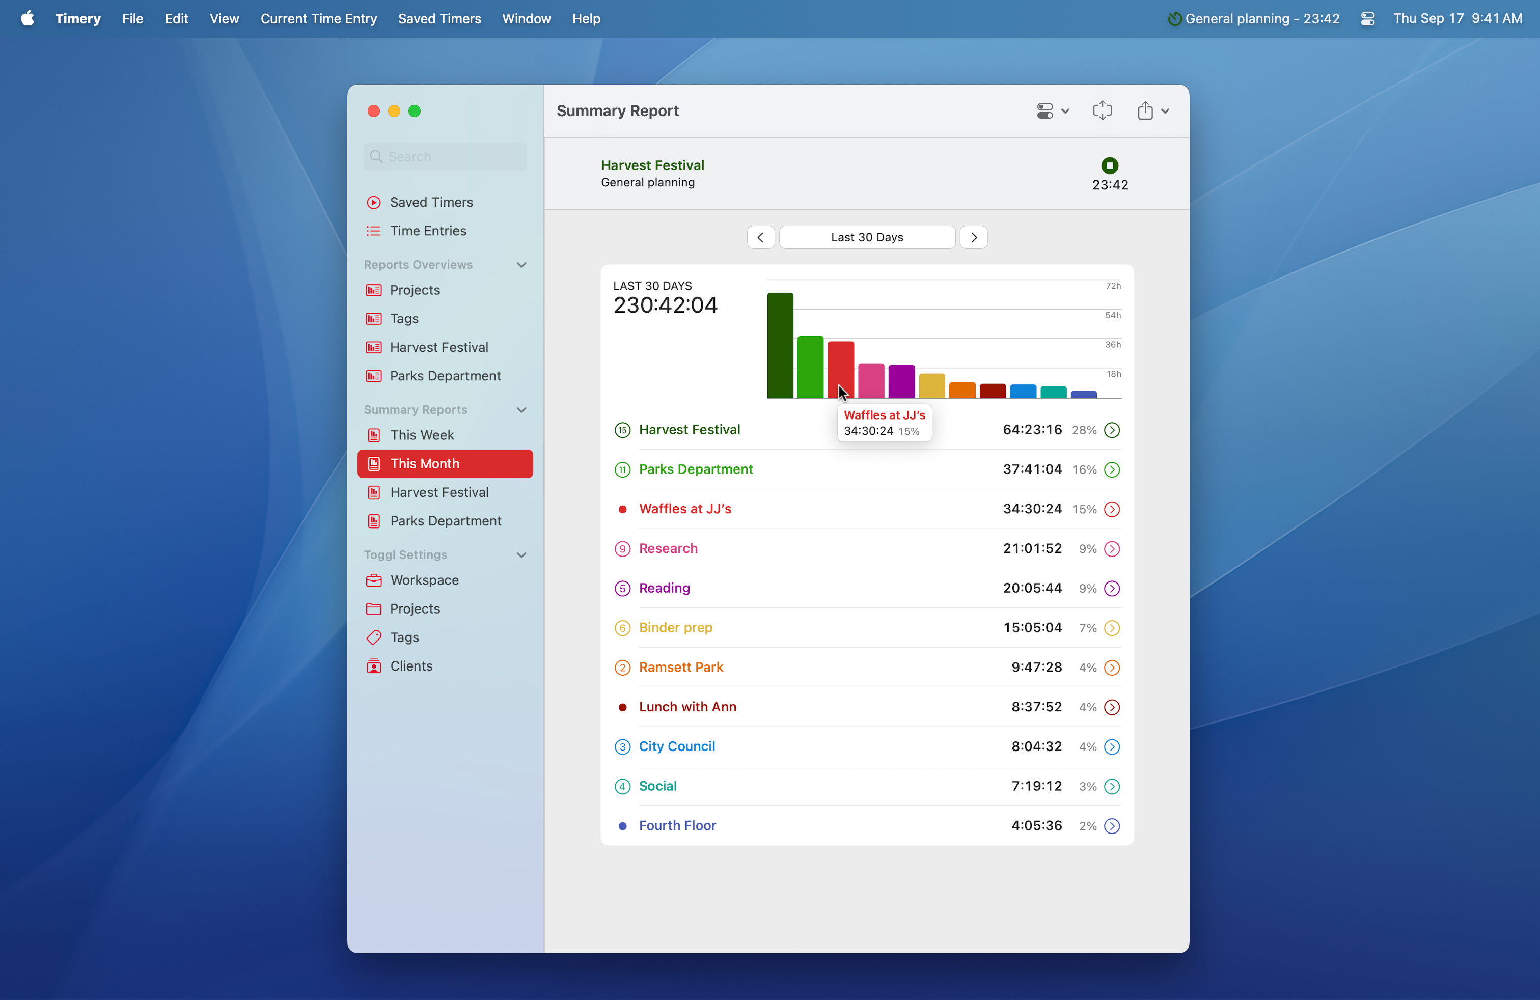Image resolution: width=1540 pixels, height=1000 pixels.
Task: Click the pink Research chart bar
Action: (x=871, y=380)
